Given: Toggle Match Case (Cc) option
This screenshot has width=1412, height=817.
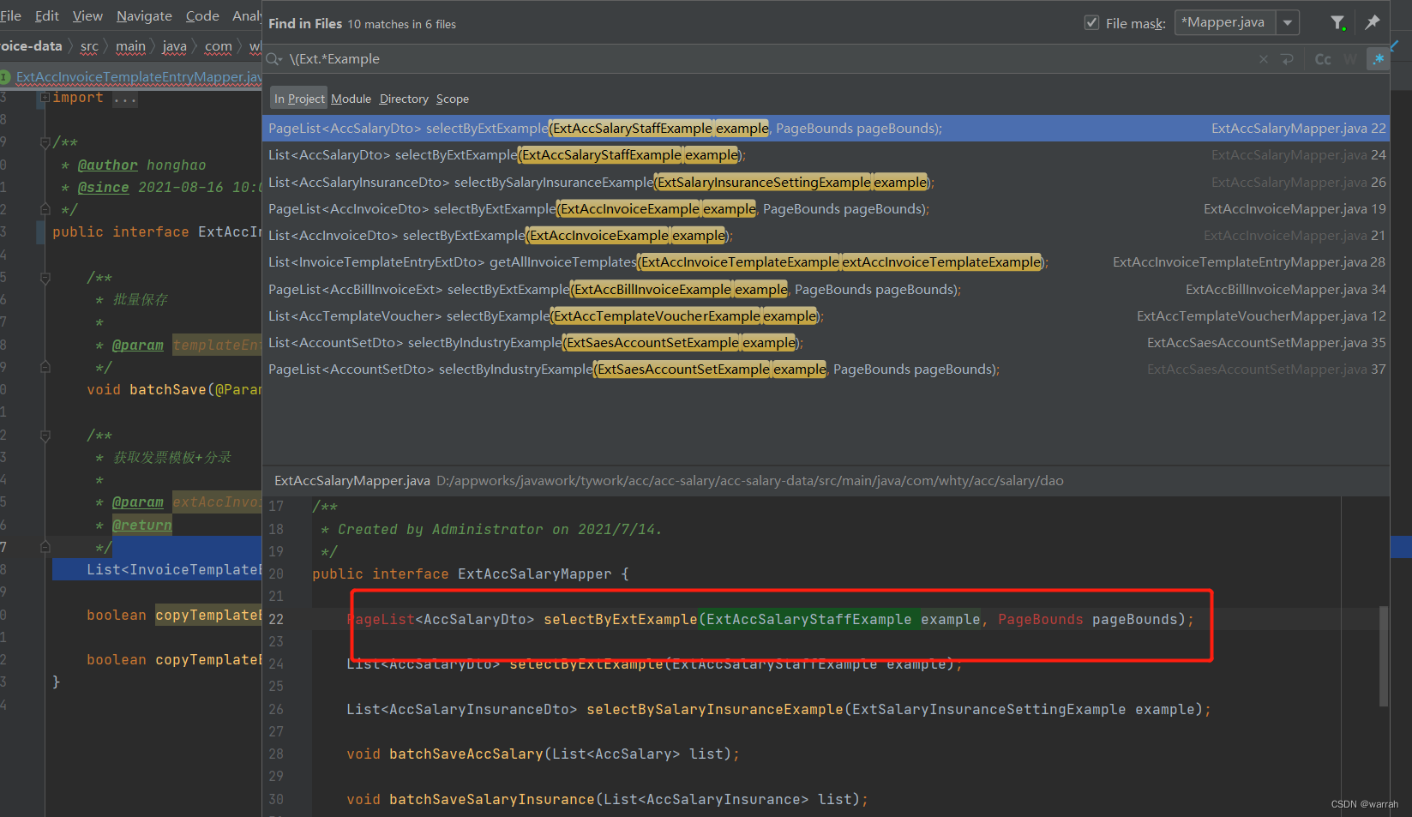Looking at the screenshot, I should tap(1323, 59).
